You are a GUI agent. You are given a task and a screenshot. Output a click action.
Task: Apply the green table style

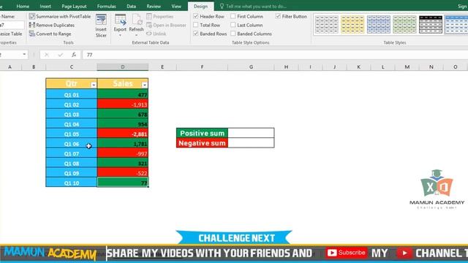pos(404,24)
